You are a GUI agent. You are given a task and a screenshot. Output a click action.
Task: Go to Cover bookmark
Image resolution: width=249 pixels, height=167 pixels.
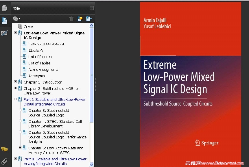pyautogui.click(x=28, y=27)
